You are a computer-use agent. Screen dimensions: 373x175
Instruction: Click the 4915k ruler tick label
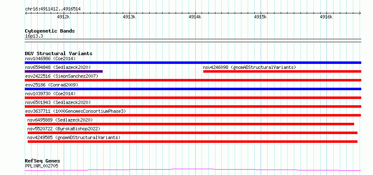(261, 17)
